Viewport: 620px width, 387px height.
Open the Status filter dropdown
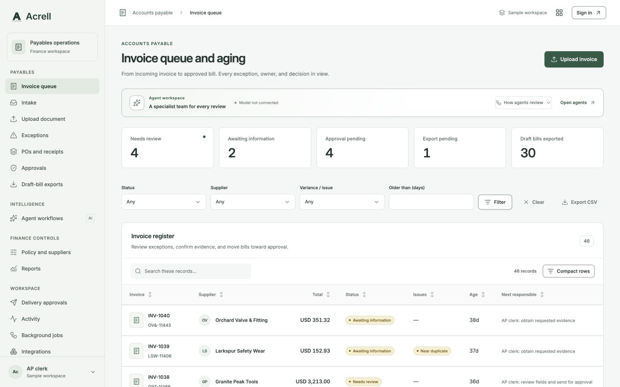[x=164, y=202]
